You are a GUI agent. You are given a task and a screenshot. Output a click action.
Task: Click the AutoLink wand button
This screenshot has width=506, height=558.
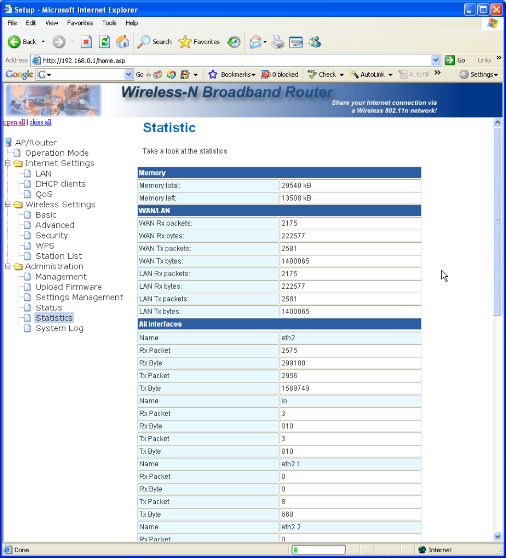click(367, 75)
